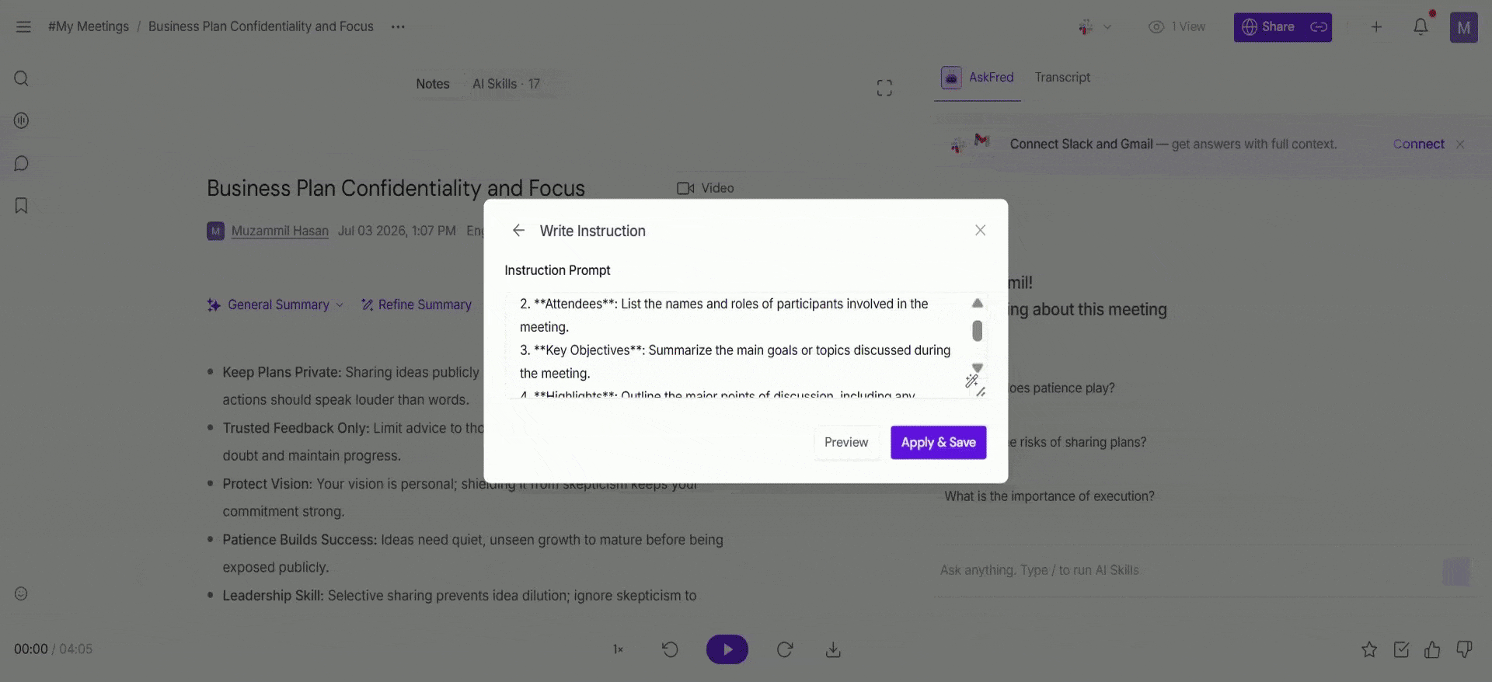The image size is (1492, 682).
Task: Click the checkbox icon in bottom bar
Action: coord(1401,649)
